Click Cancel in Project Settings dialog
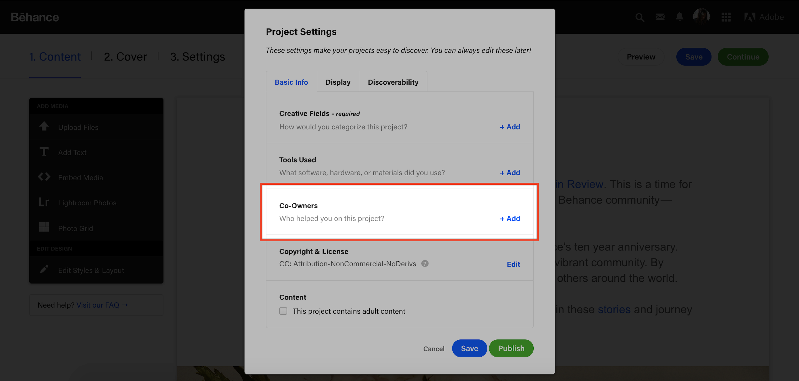This screenshot has height=381, width=799. pos(434,349)
